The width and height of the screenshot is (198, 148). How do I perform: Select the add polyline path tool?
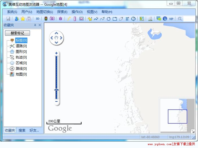pyautogui.click(x=96, y=19)
